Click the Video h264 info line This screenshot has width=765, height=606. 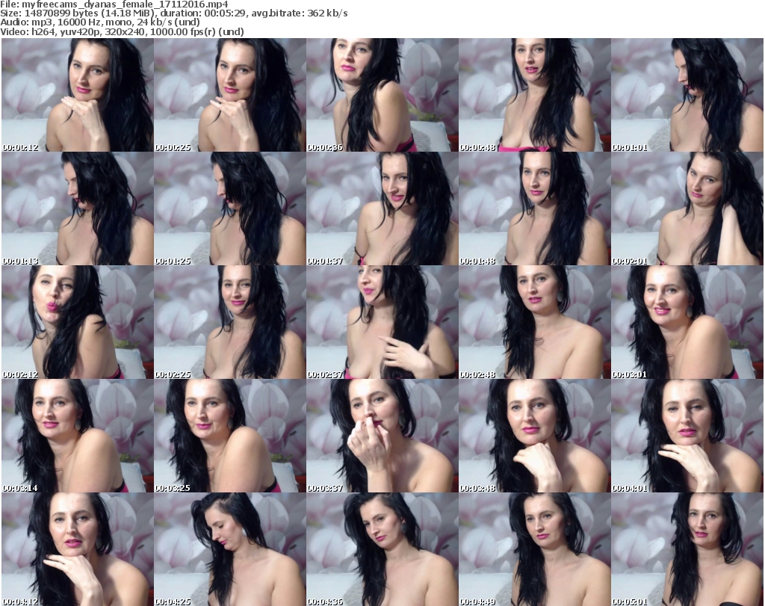click(x=134, y=31)
